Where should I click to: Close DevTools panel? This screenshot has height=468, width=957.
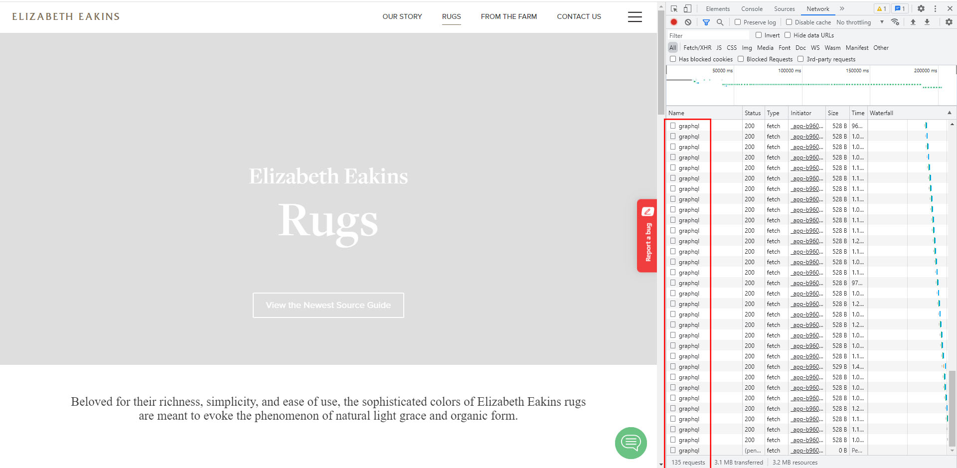tap(950, 8)
